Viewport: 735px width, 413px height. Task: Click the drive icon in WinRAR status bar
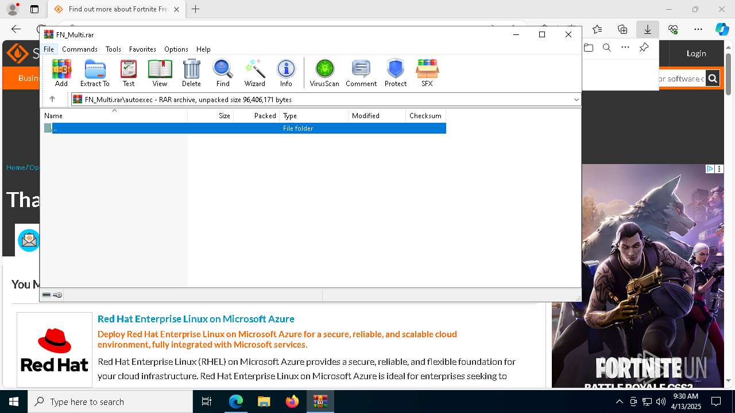[47, 295]
